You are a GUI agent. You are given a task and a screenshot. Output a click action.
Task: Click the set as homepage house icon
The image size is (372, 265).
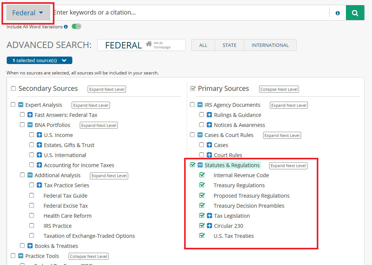pos(149,44)
